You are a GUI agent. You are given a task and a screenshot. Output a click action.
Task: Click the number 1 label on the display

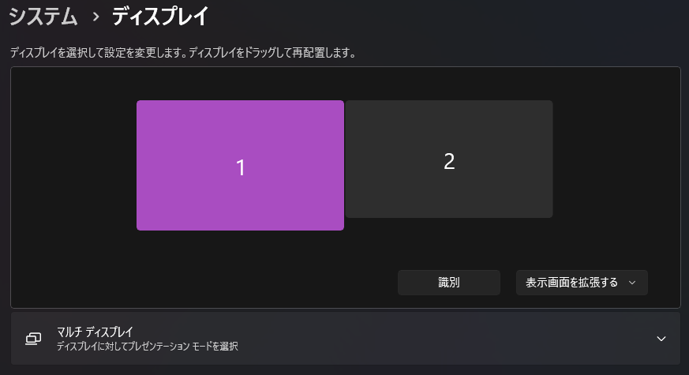click(x=241, y=167)
